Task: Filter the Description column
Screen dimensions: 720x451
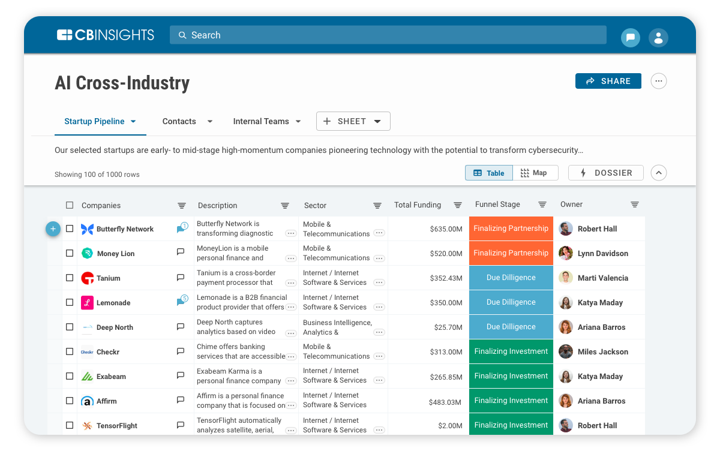Action: click(x=285, y=206)
